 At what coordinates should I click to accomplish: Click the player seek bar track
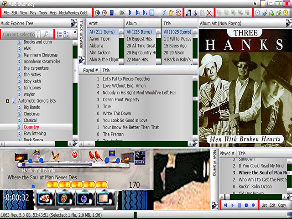pos(68,162)
